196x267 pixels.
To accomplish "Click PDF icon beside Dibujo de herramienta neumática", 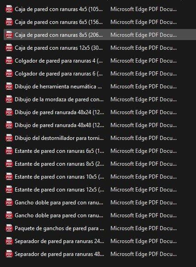I will 9,87.
